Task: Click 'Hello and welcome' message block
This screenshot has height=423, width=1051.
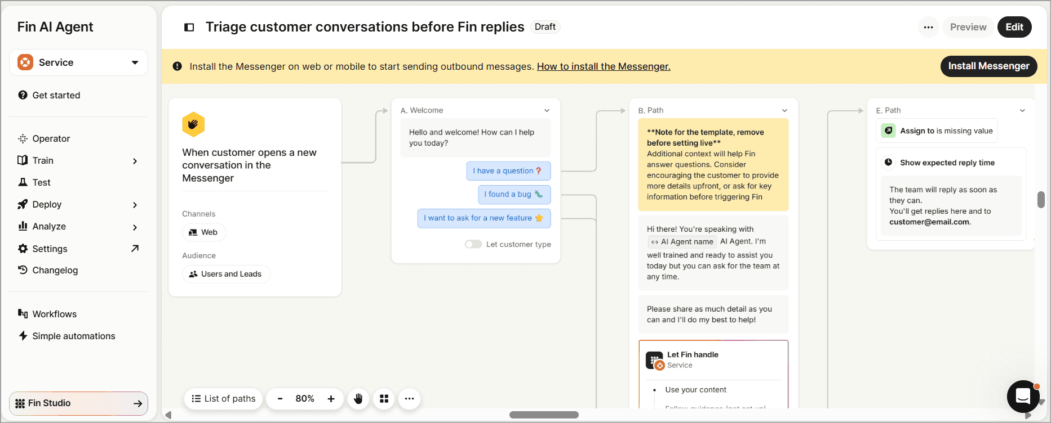Action: [475, 138]
